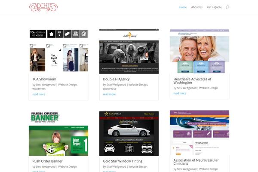Click Website Design category in Gold Star card

coord(138,167)
